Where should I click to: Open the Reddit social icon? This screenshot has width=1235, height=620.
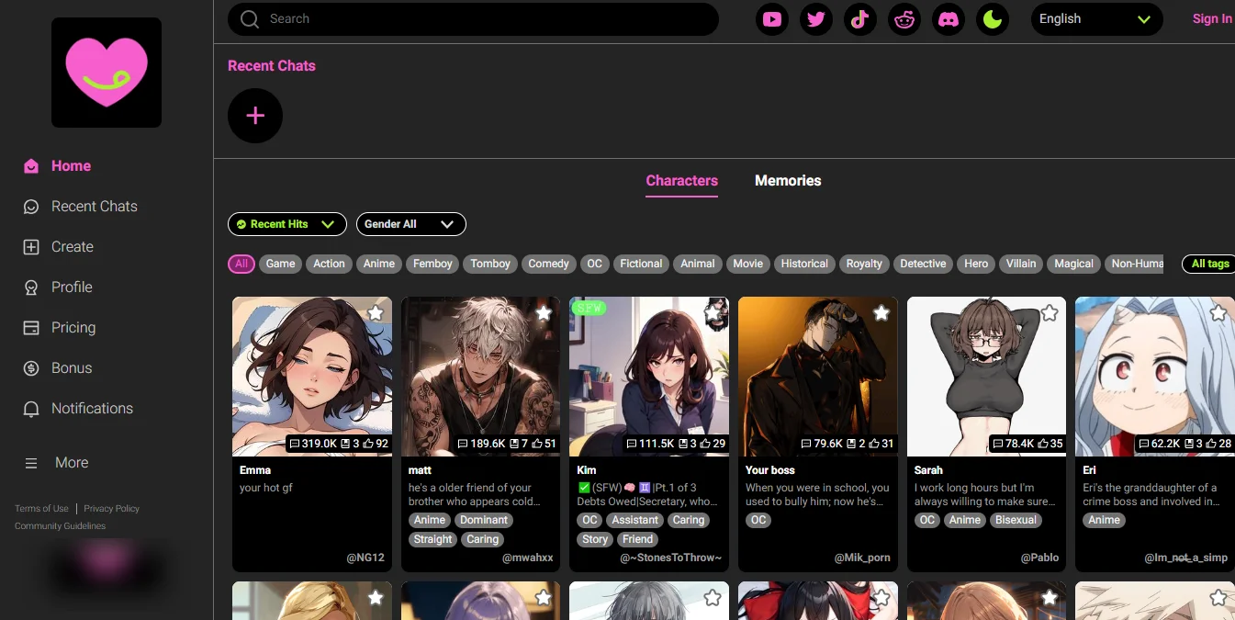[x=904, y=19]
